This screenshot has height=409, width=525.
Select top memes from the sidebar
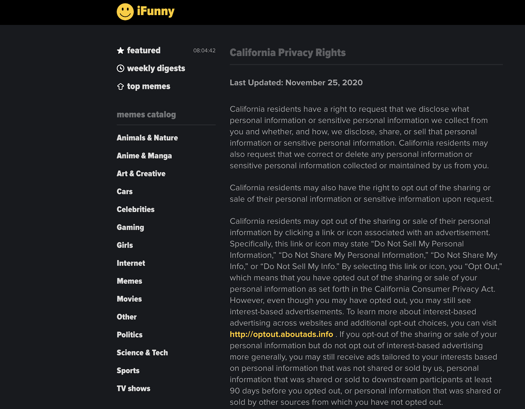click(x=148, y=86)
